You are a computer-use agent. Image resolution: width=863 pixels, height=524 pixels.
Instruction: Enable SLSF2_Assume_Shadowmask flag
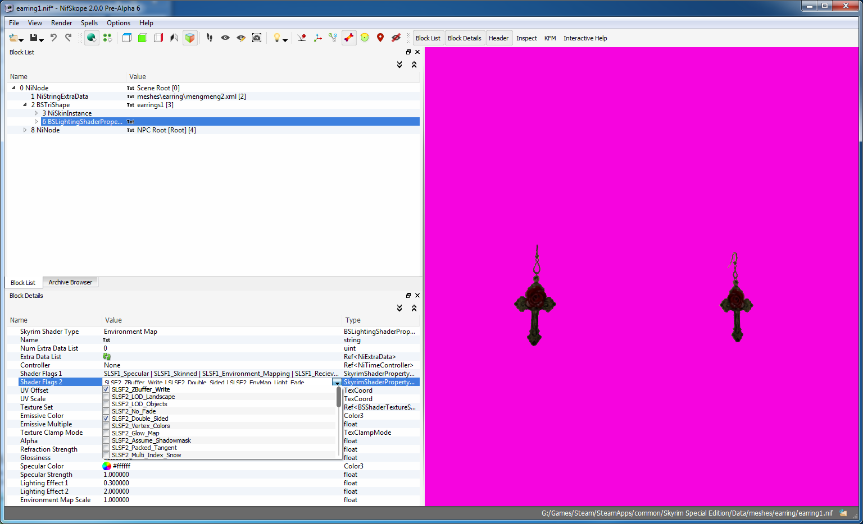[106, 440]
